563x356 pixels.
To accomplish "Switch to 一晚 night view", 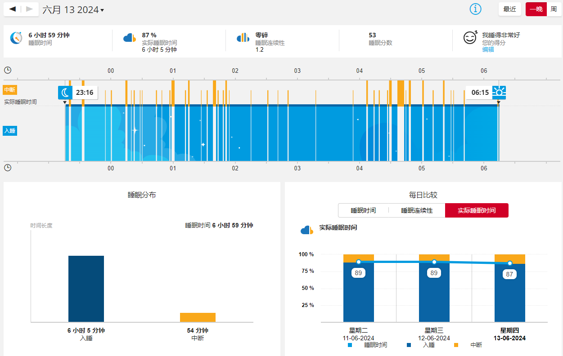I will coord(536,9).
